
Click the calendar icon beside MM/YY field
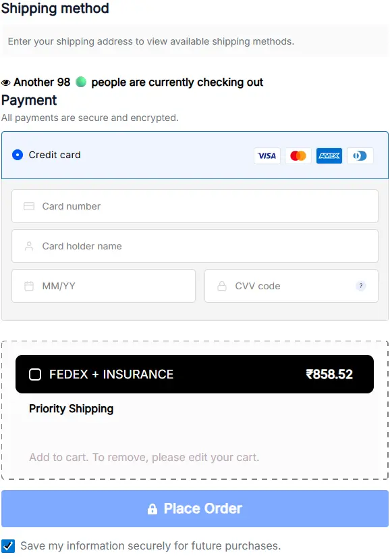pyautogui.click(x=28, y=286)
